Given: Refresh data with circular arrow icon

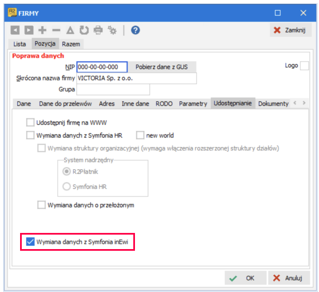Looking at the screenshot, I should pyautogui.click(x=84, y=30).
